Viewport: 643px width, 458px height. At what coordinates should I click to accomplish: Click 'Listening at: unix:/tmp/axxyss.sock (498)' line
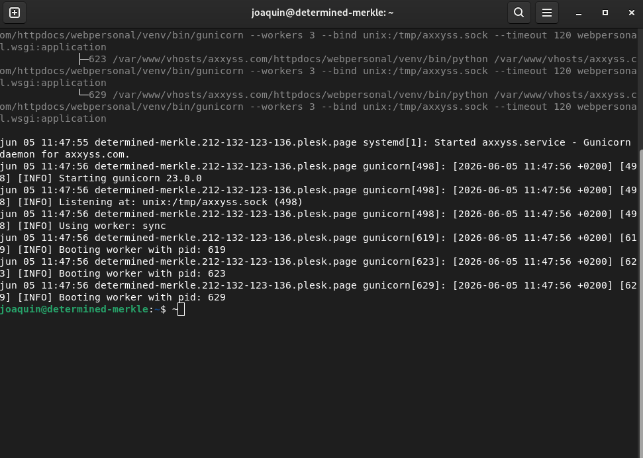(180, 202)
